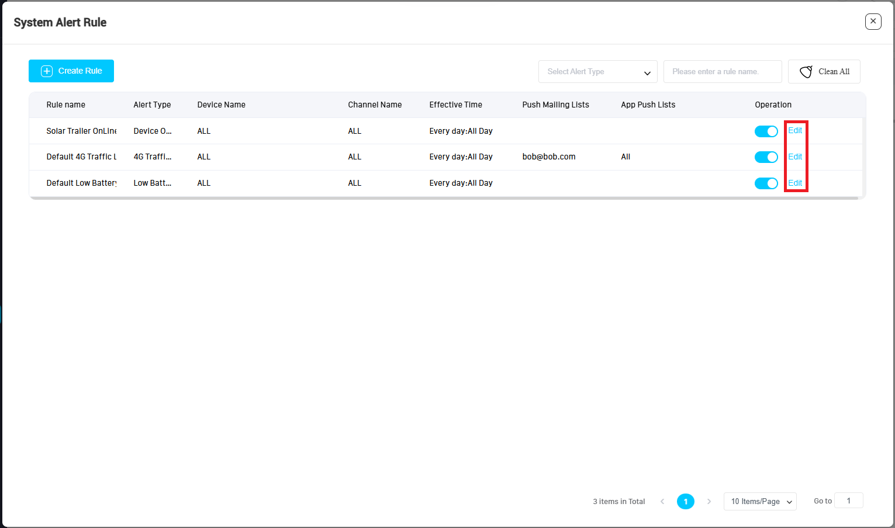Click the Alert Type column header
895x528 pixels.
(x=152, y=105)
